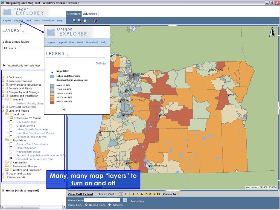
Task: Click the Restoration Groups folder icon
Action: coord(7,166)
